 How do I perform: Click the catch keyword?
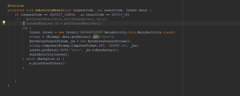(30, 59)
